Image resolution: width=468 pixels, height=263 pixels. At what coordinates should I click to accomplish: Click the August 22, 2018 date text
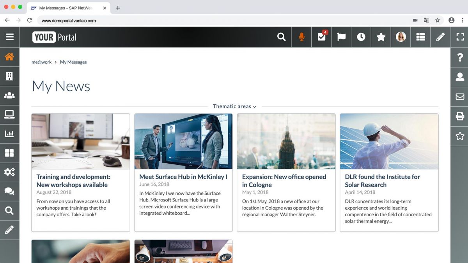click(54, 192)
